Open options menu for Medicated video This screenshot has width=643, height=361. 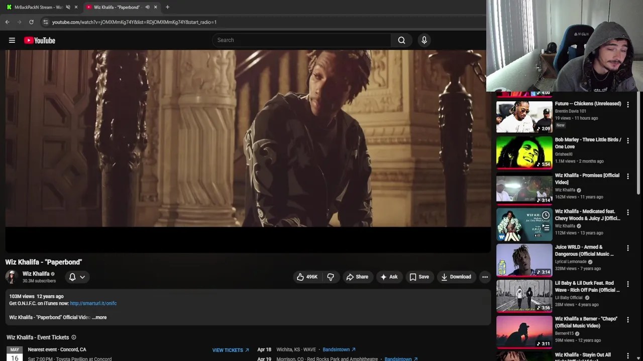click(x=627, y=212)
